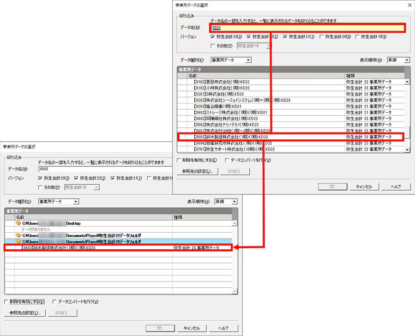Image resolution: width=415 pixels, height=336 pixels.
Task: Enable その他 checkbox in lower dialog
Action: [x=40, y=187]
